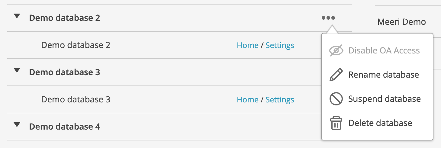Click the pencil icon for renaming
Screen dimensions: 441x148
[336, 75]
